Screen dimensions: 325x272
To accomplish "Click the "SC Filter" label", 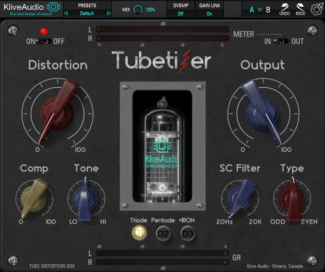I will pos(240,168).
